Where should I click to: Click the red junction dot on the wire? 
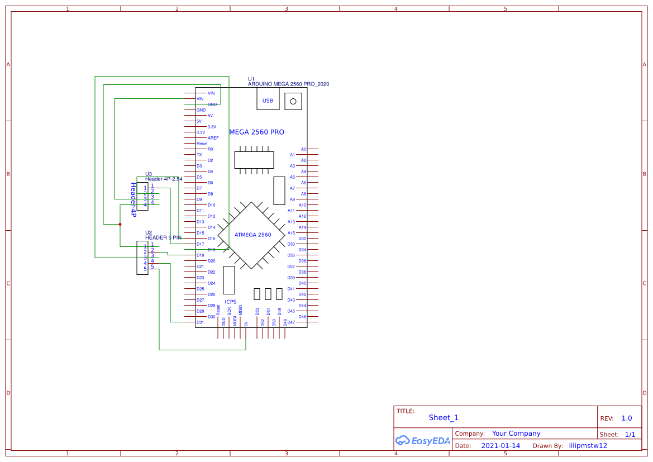coord(121,223)
